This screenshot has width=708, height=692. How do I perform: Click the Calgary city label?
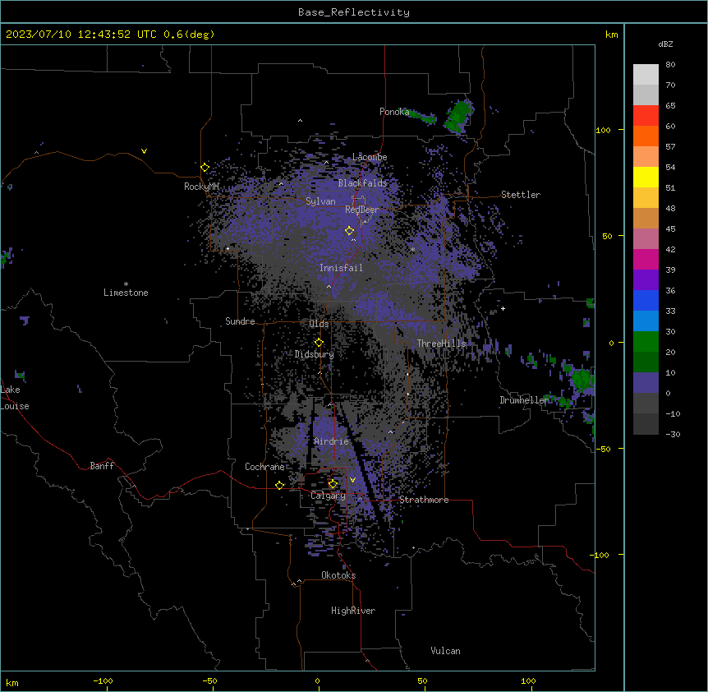click(x=328, y=496)
